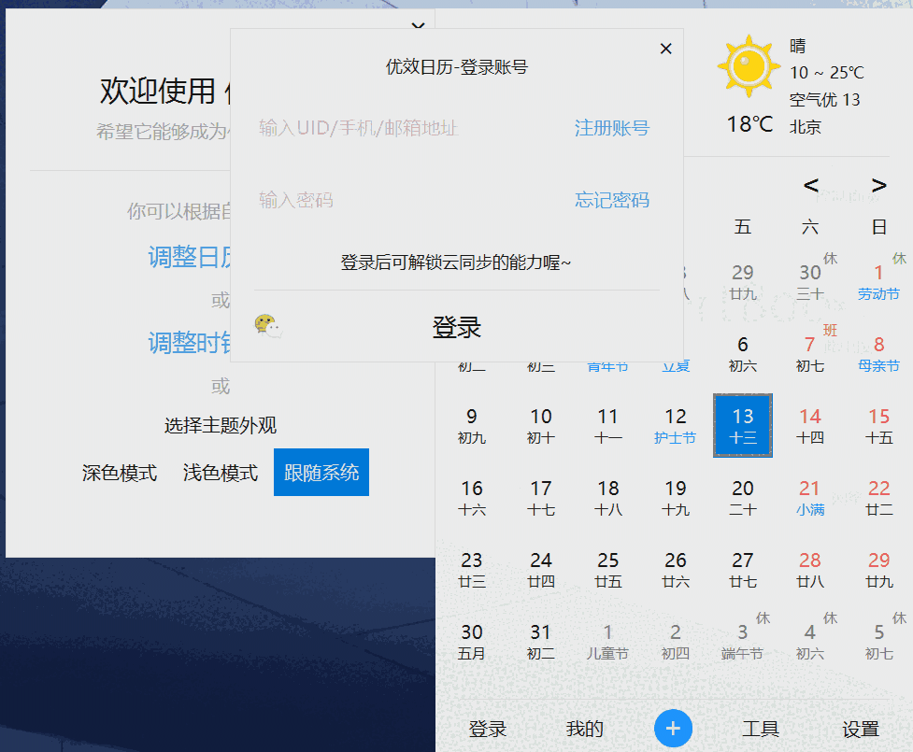Screen dimensions: 913x752
Task: Open 工具 from the bottom bar
Action: pyautogui.click(x=762, y=729)
